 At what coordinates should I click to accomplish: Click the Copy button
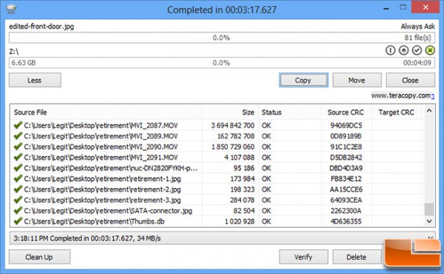[x=304, y=80]
